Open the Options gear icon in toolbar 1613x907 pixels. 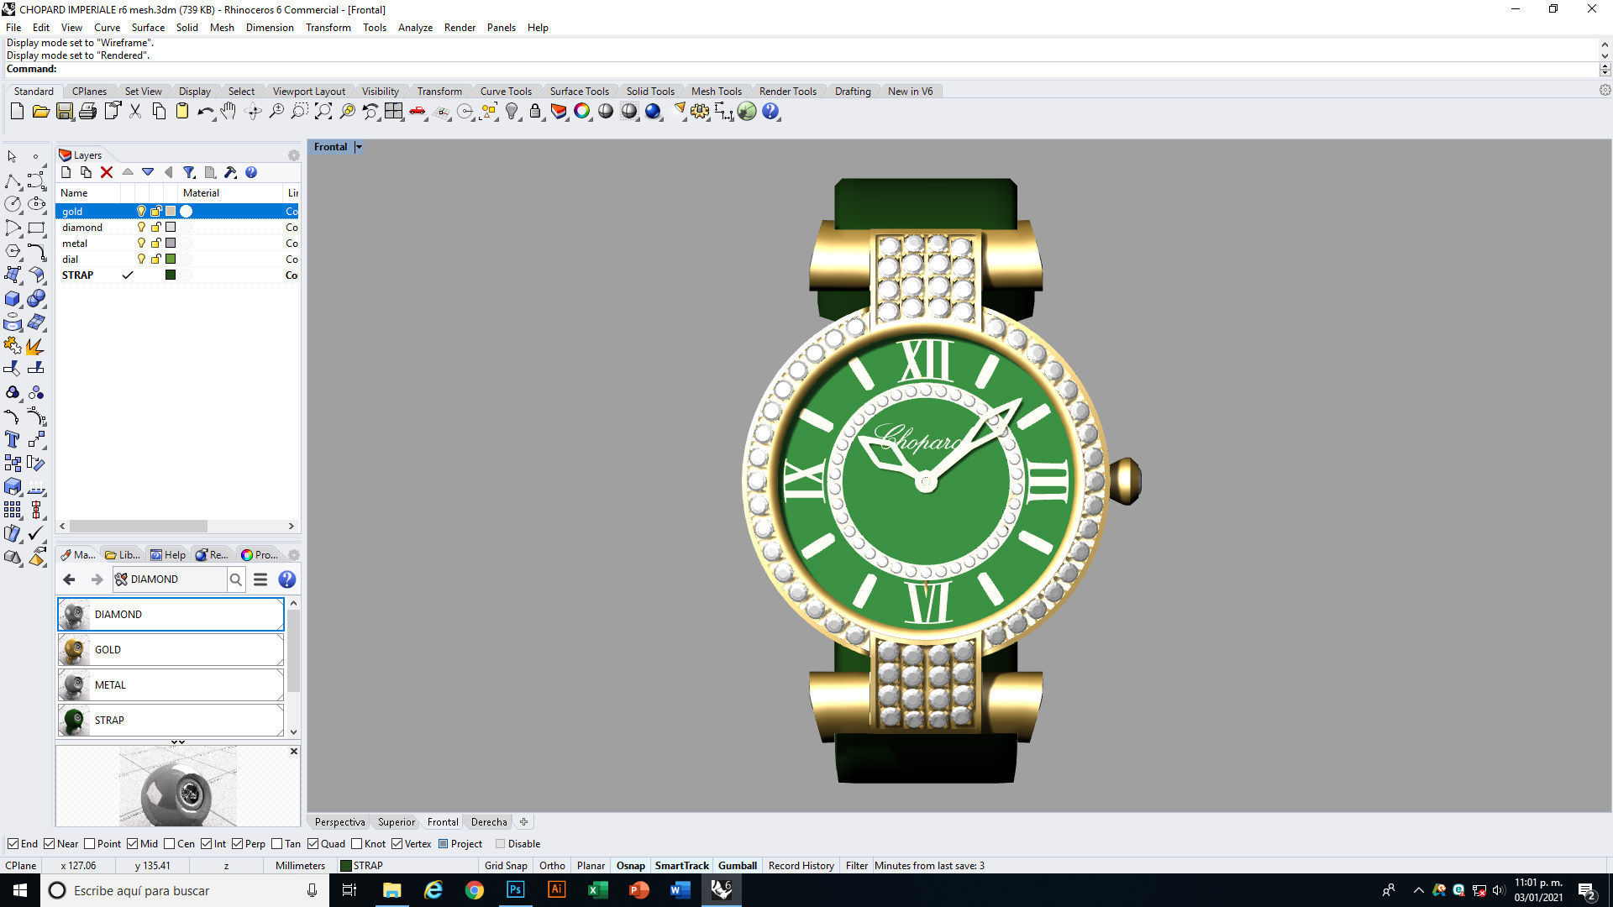[700, 111]
